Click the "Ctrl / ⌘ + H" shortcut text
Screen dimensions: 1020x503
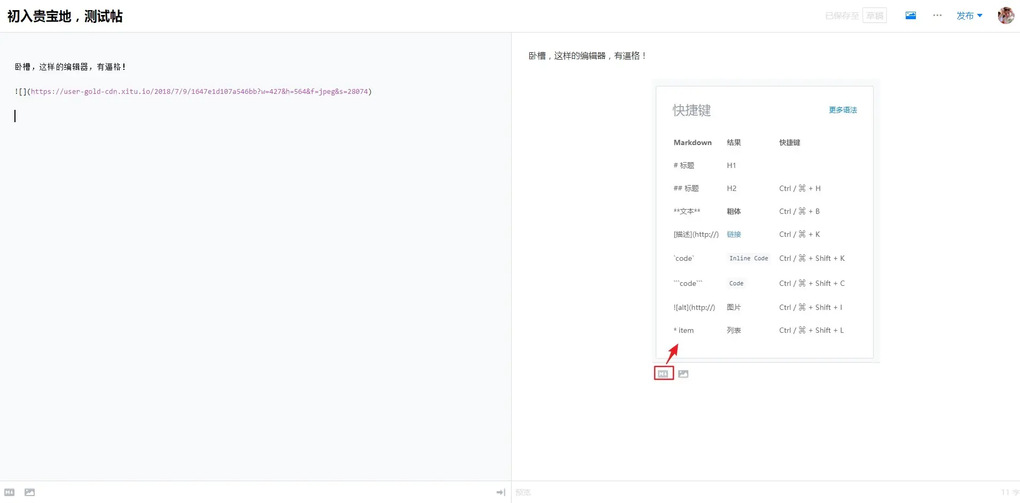point(800,188)
